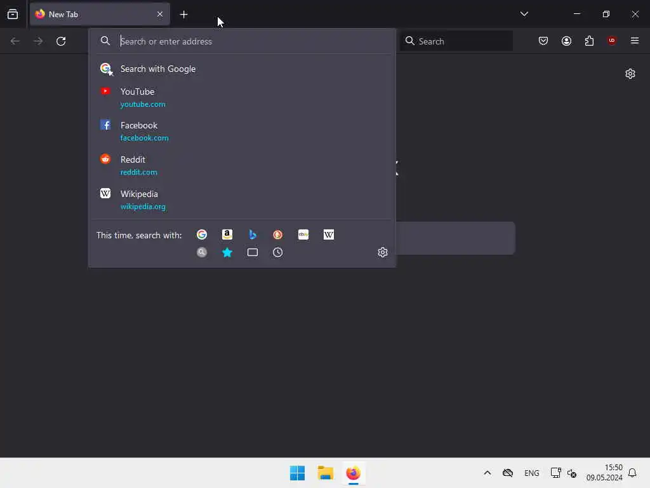The width and height of the screenshot is (650, 488).
Task: Search bookmarks with the star icon
Action: [x=227, y=252]
